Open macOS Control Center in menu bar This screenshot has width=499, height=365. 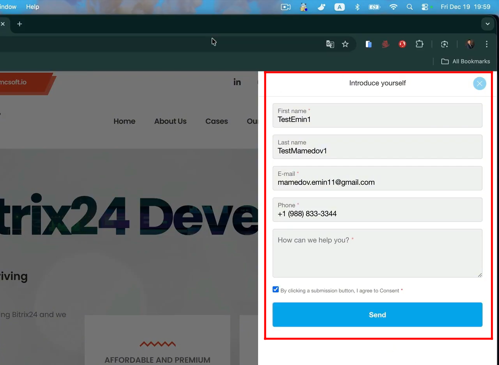coord(425,7)
